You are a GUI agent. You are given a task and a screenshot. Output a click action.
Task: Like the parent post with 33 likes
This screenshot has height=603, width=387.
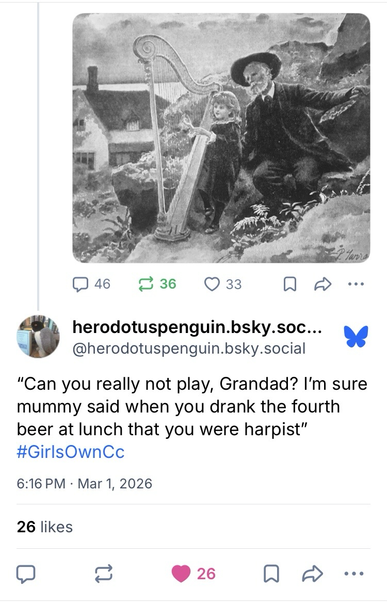click(x=212, y=284)
